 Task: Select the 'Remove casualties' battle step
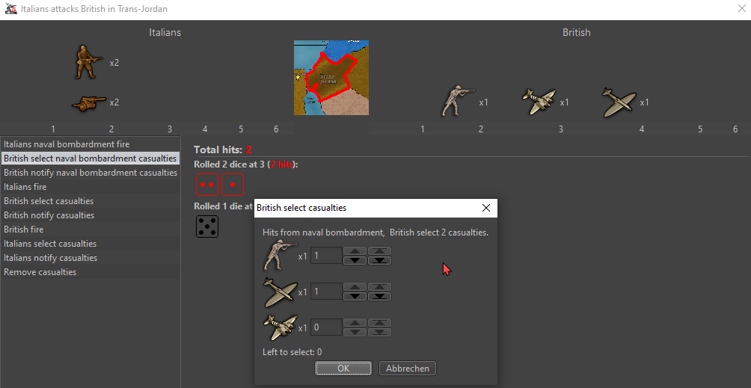click(x=40, y=272)
